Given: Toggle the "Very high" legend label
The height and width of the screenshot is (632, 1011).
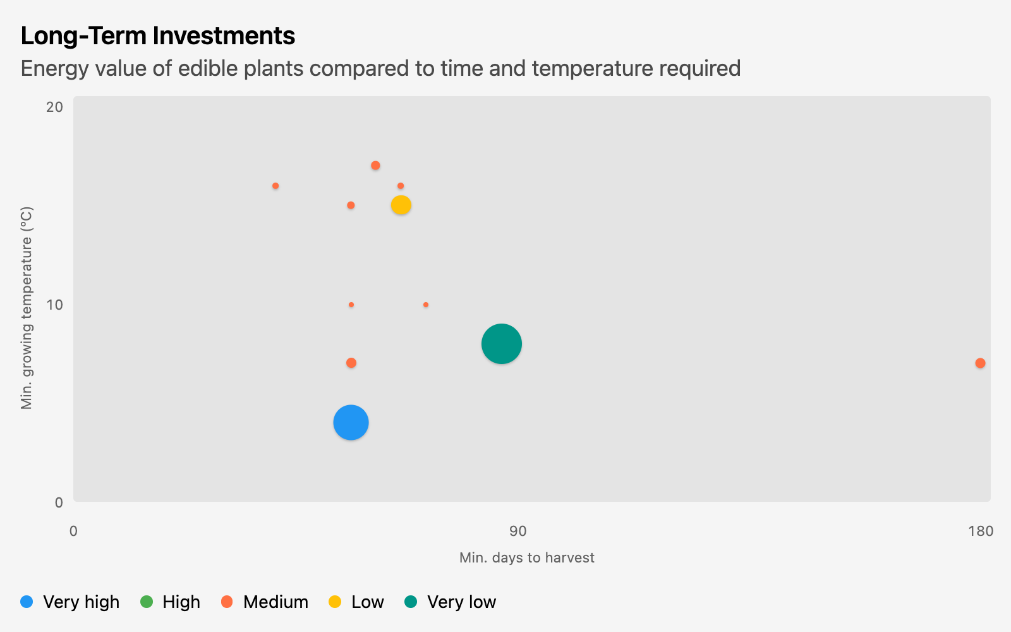Looking at the screenshot, I should [81, 602].
